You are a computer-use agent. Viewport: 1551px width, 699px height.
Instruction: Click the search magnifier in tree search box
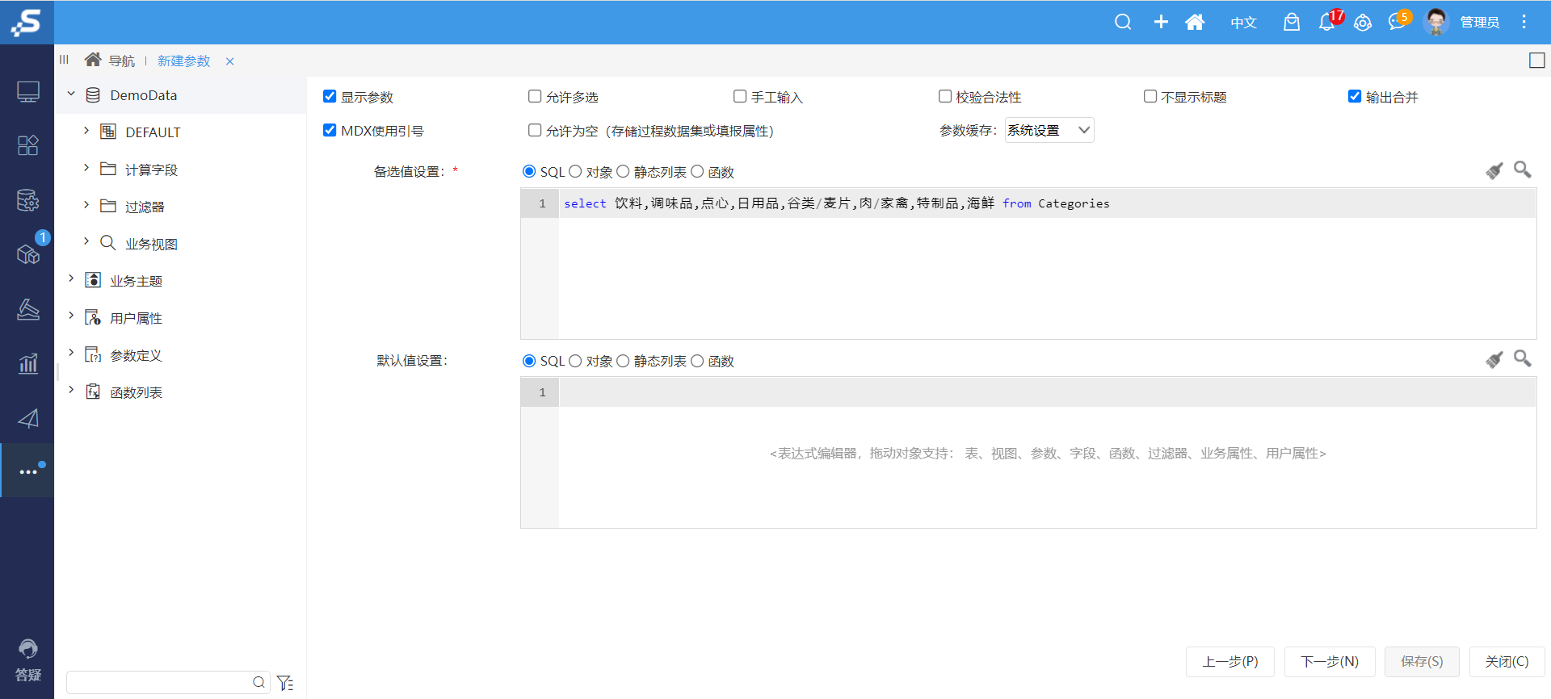click(258, 682)
